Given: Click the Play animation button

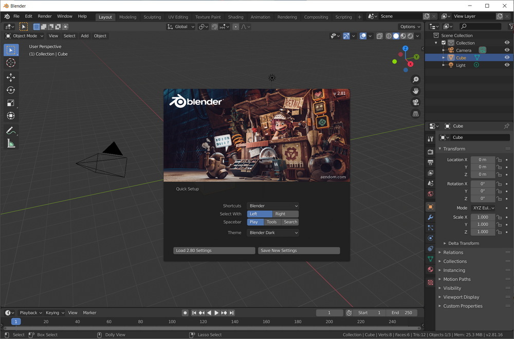Looking at the screenshot, I should pyautogui.click(x=216, y=313).
